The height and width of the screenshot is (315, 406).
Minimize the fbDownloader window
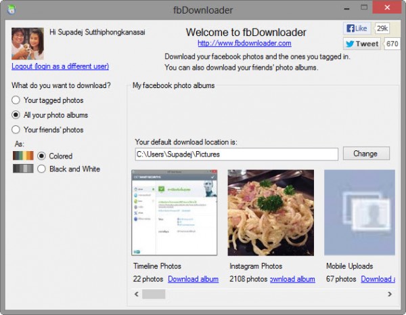346,9
